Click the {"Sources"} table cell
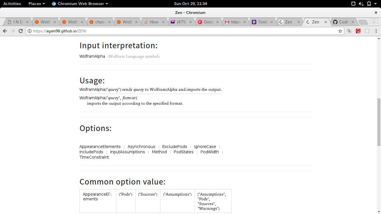This screenshot has width=381, height=214. pos(148,201)
